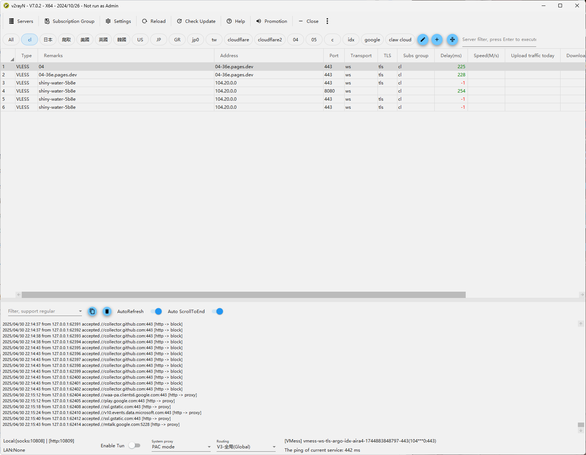Disable the Auto ScrollToEnd switch
This screenshot has width=586, height=455.
(x=218, y=312)
